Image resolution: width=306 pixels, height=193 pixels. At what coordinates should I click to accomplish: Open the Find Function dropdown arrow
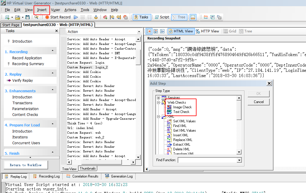click(239, 160)
